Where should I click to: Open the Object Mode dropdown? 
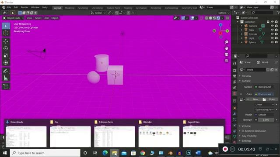[x=13, y=18]
